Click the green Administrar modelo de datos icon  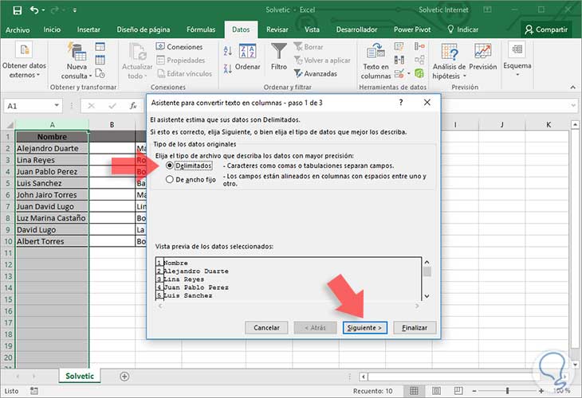pyautogui.click(x=419, y=73)
